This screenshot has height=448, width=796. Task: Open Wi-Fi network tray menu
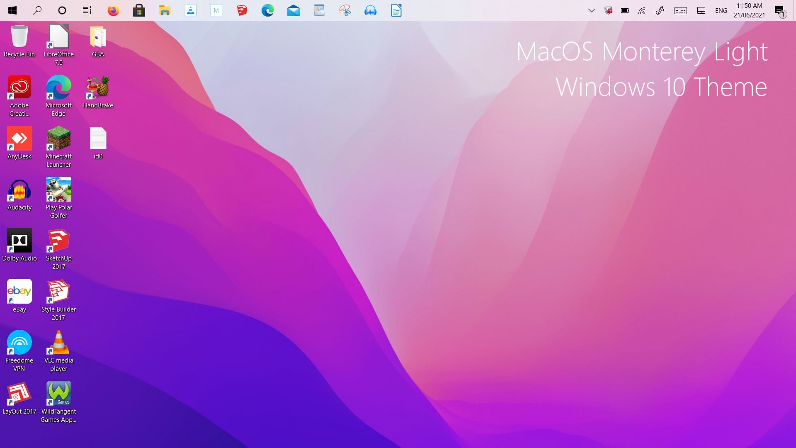coord(642,11)
